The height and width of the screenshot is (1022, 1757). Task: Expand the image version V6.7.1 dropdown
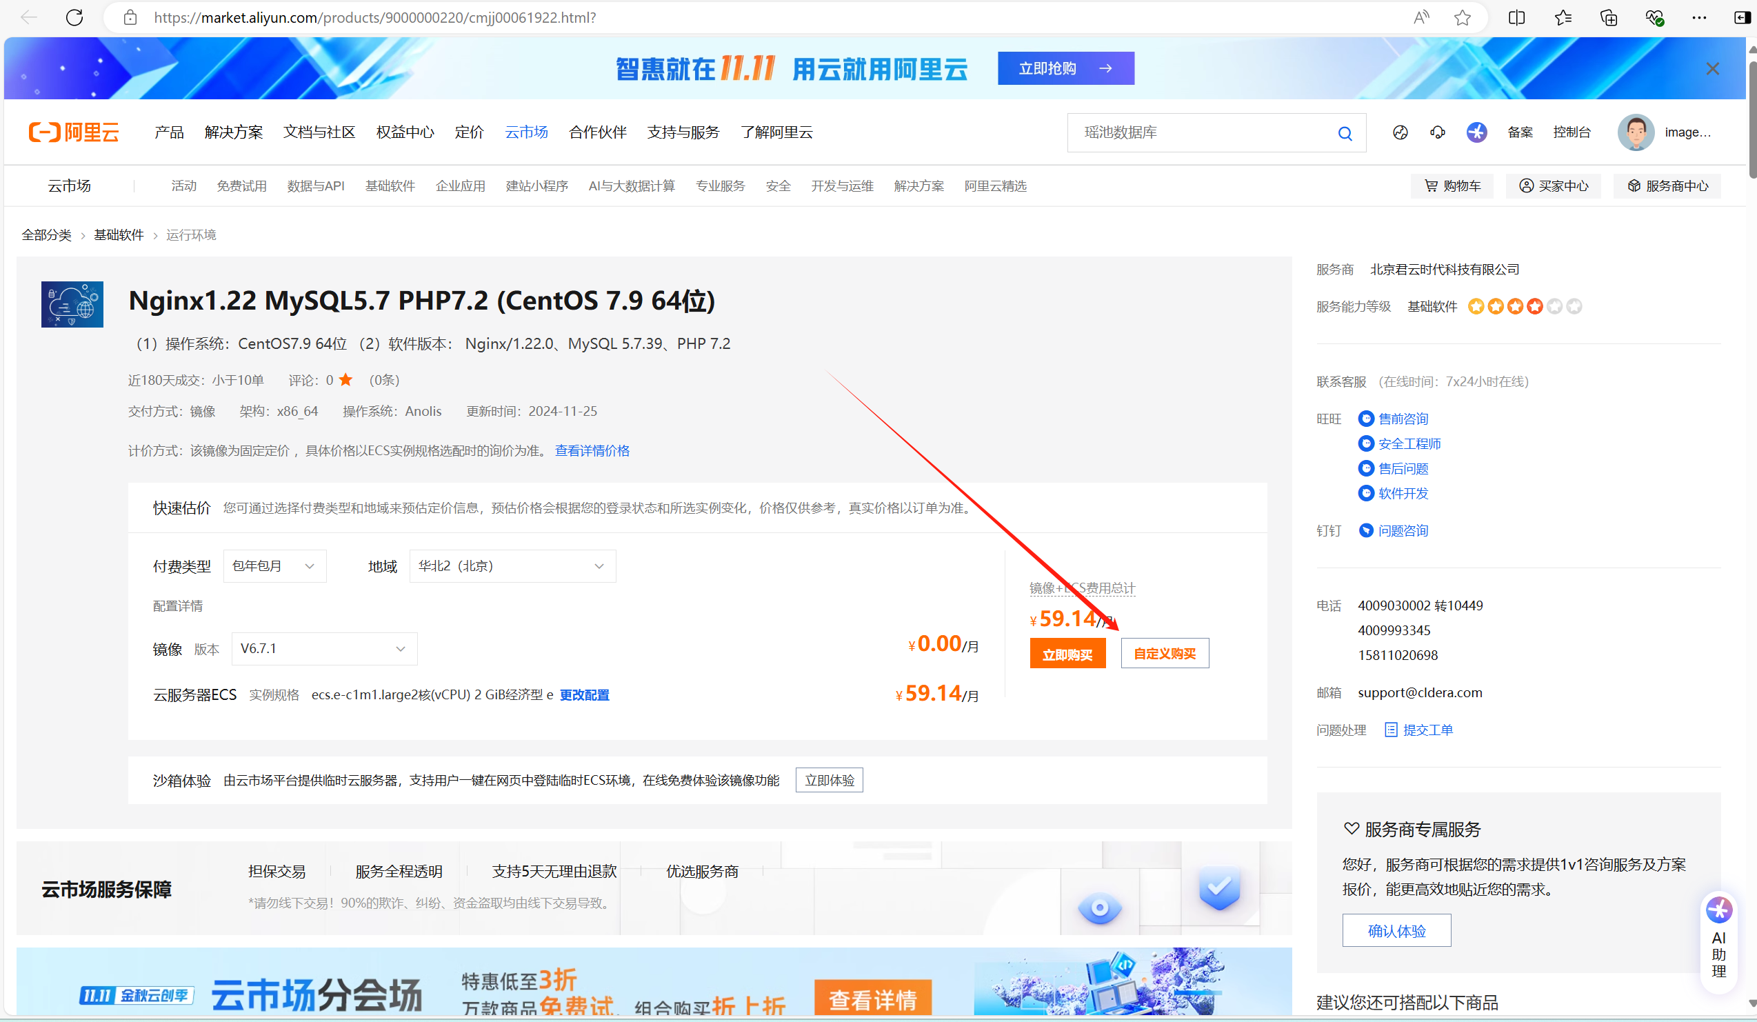[323, 649]
